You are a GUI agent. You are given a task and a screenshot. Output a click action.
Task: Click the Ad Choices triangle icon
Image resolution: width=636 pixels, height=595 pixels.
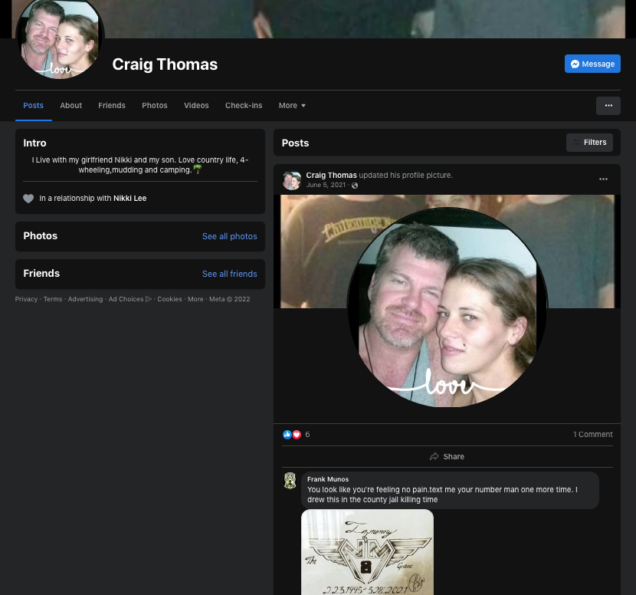pyautogui.click(x=149, y=299)
